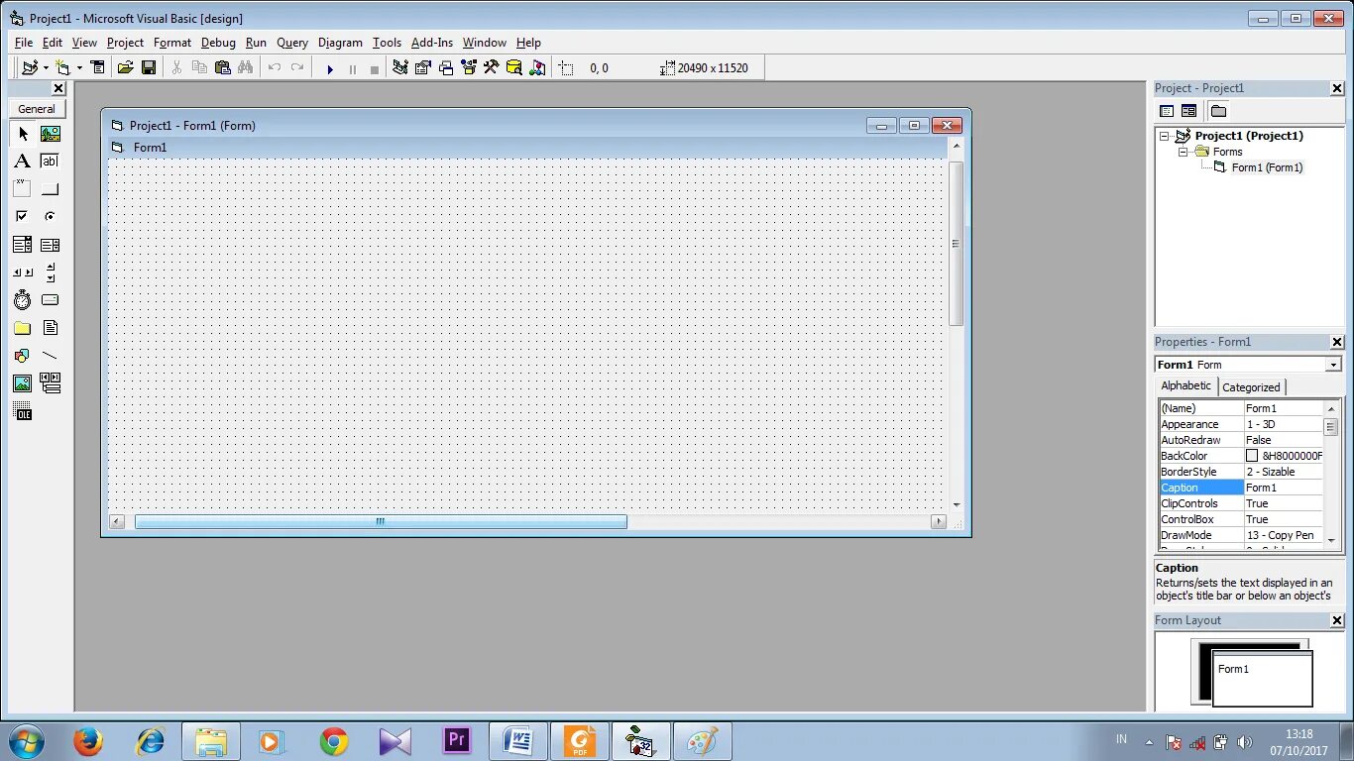This screenshot has width=1354, height=761.
Task: Open the Data View Window toolbar icon
Action: tap(514, 67)
